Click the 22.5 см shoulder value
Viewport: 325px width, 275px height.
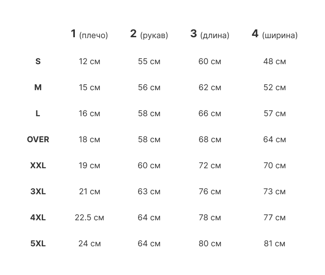(89, 218)
